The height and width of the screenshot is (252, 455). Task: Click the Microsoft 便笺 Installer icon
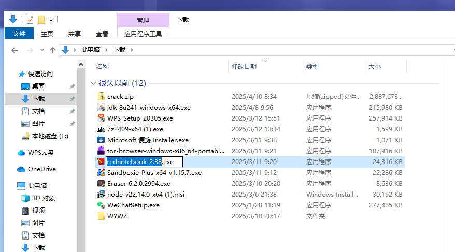pos(101,140)
